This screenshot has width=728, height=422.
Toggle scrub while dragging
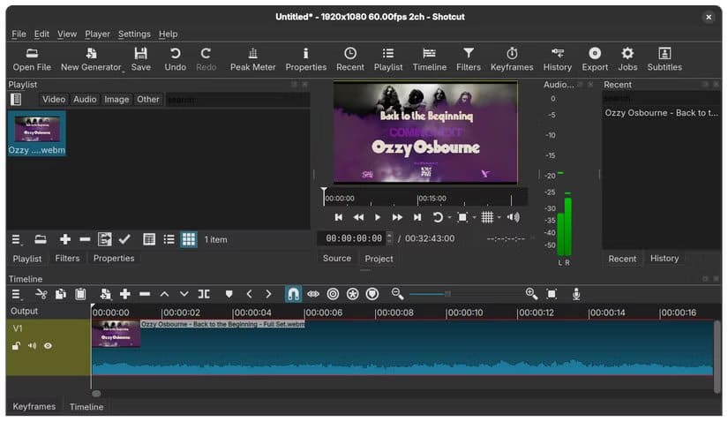tap(313, 294)
